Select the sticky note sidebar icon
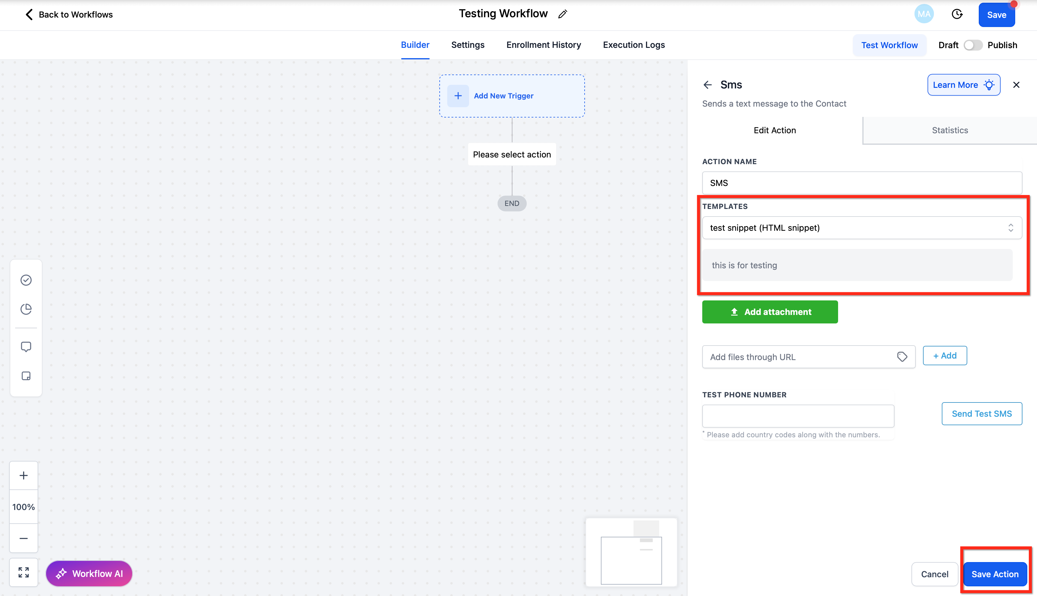The image size is (1037, 596). click(x=26, y=376)
